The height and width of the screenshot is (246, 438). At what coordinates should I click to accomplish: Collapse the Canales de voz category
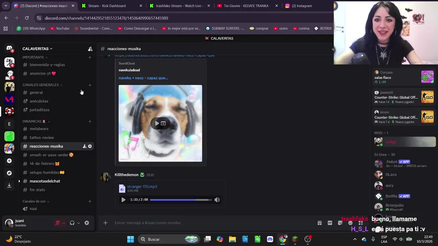pyautogui.click(x=36, y=201)
